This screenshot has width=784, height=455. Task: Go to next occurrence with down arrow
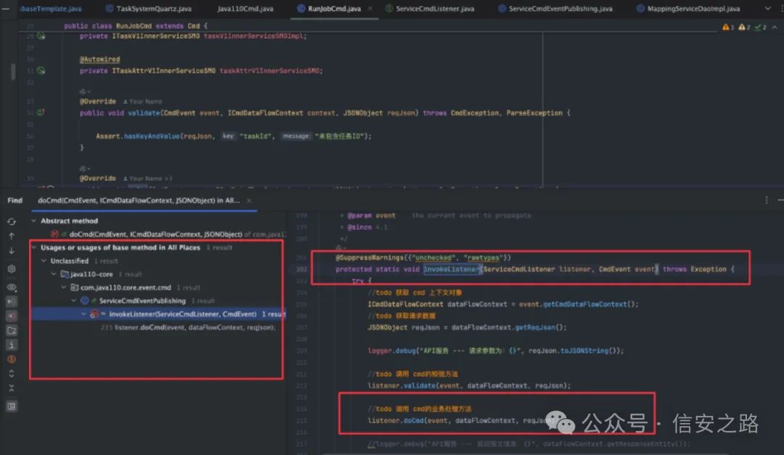tap(12, 250)
